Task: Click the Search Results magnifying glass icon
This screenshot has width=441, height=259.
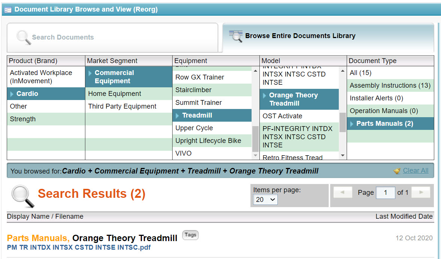Action: [x=22, y=196]
